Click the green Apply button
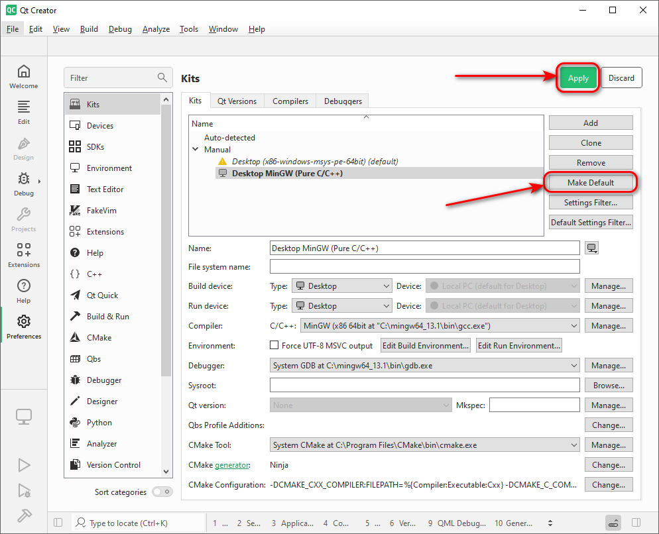This screenshot has width=659, height=534. tap(578, 78)
